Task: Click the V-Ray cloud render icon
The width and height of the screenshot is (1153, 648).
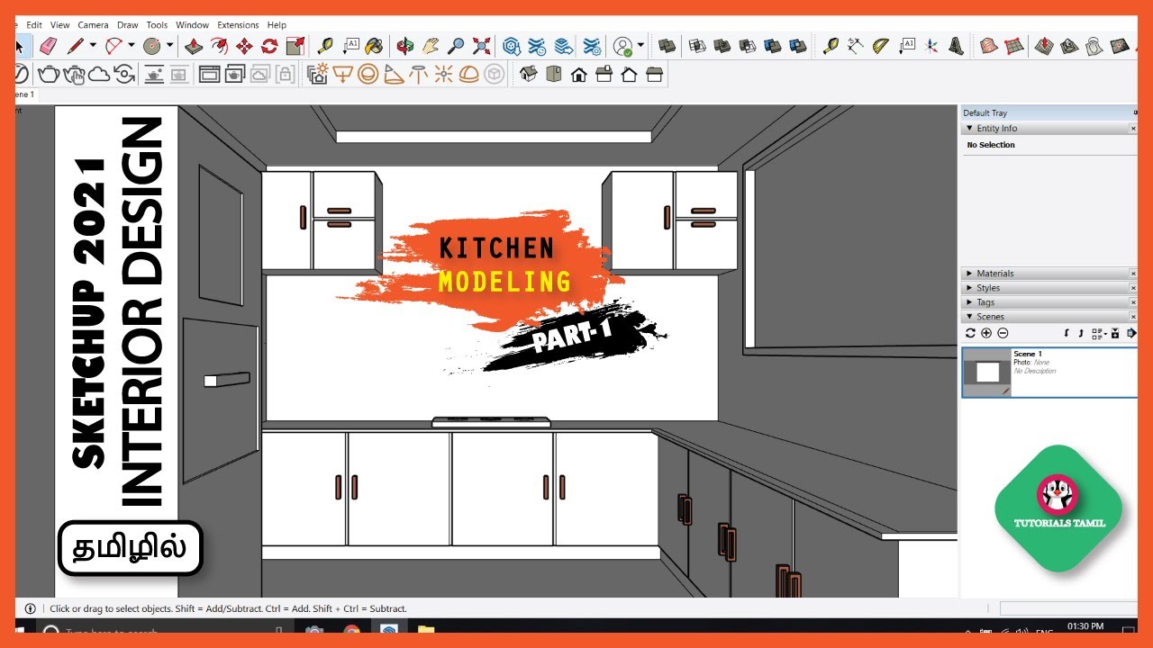Action: (x=99, y=75)
